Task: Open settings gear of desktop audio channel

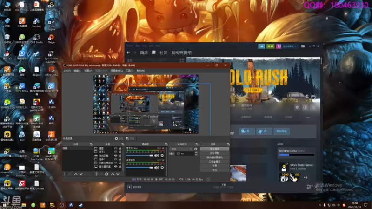Action: tap(162, 168)
